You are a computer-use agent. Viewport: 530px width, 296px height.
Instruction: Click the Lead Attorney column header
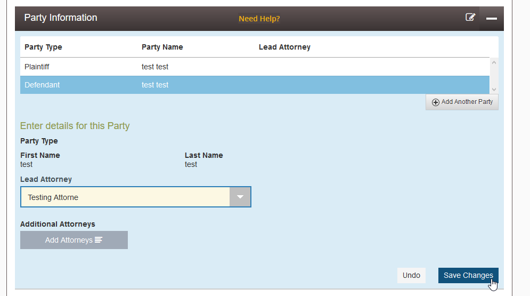284,47
